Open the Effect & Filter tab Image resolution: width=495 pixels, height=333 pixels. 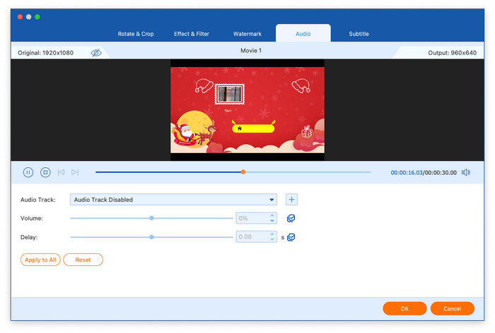tap(192, 34)
